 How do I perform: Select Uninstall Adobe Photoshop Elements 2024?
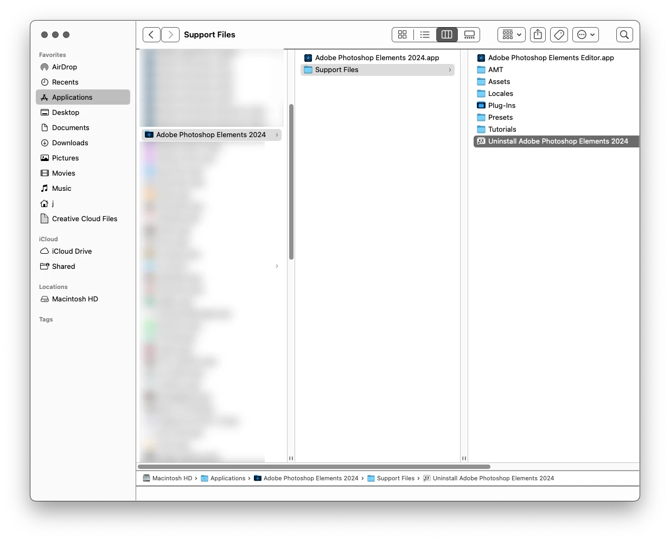click(556, 141)
